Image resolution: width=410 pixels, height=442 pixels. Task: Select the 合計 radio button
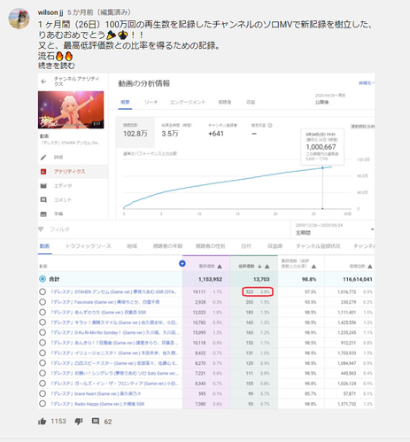point(43,279)
